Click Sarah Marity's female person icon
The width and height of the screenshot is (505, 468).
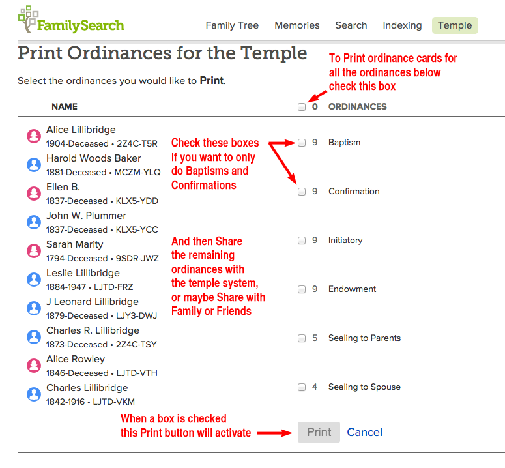click(x=34, y=251)
